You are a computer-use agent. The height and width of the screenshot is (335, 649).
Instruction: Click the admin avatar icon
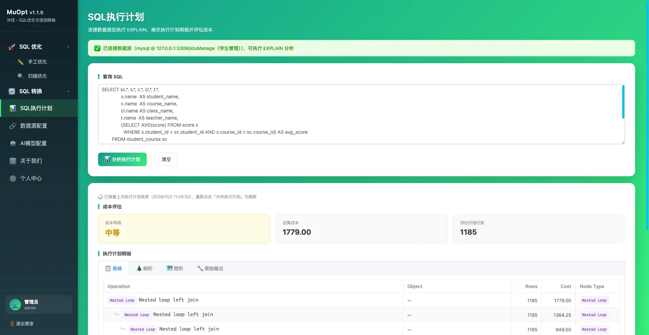click(15, 305)
